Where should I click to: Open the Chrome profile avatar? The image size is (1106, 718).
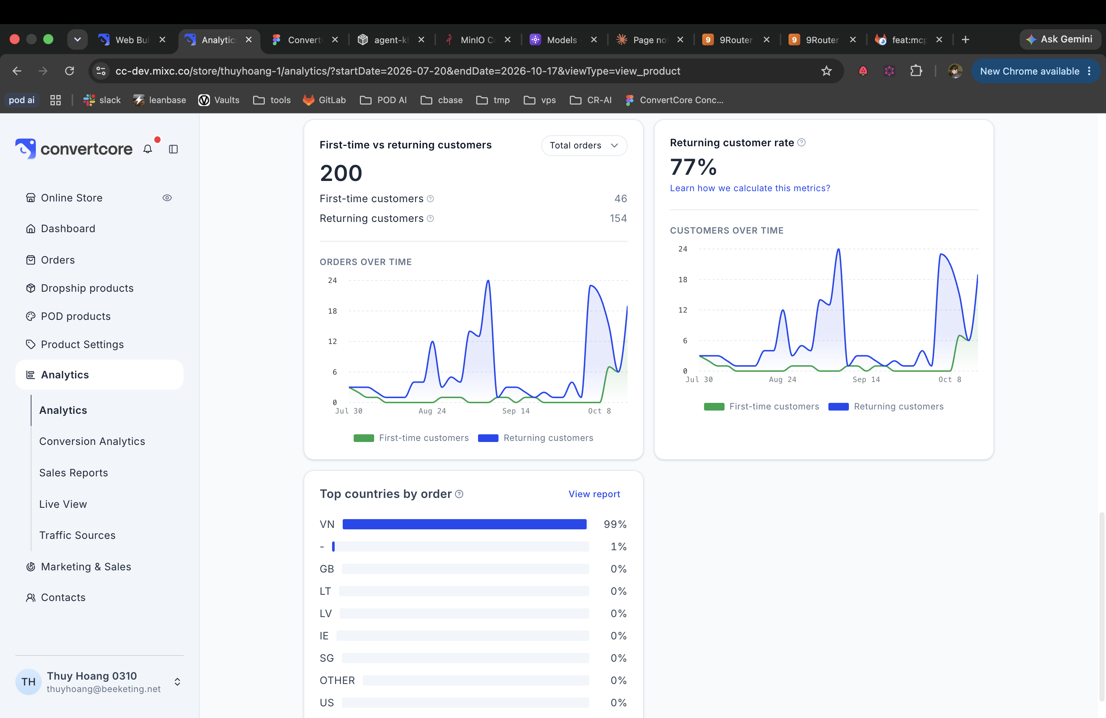point(955,71)
